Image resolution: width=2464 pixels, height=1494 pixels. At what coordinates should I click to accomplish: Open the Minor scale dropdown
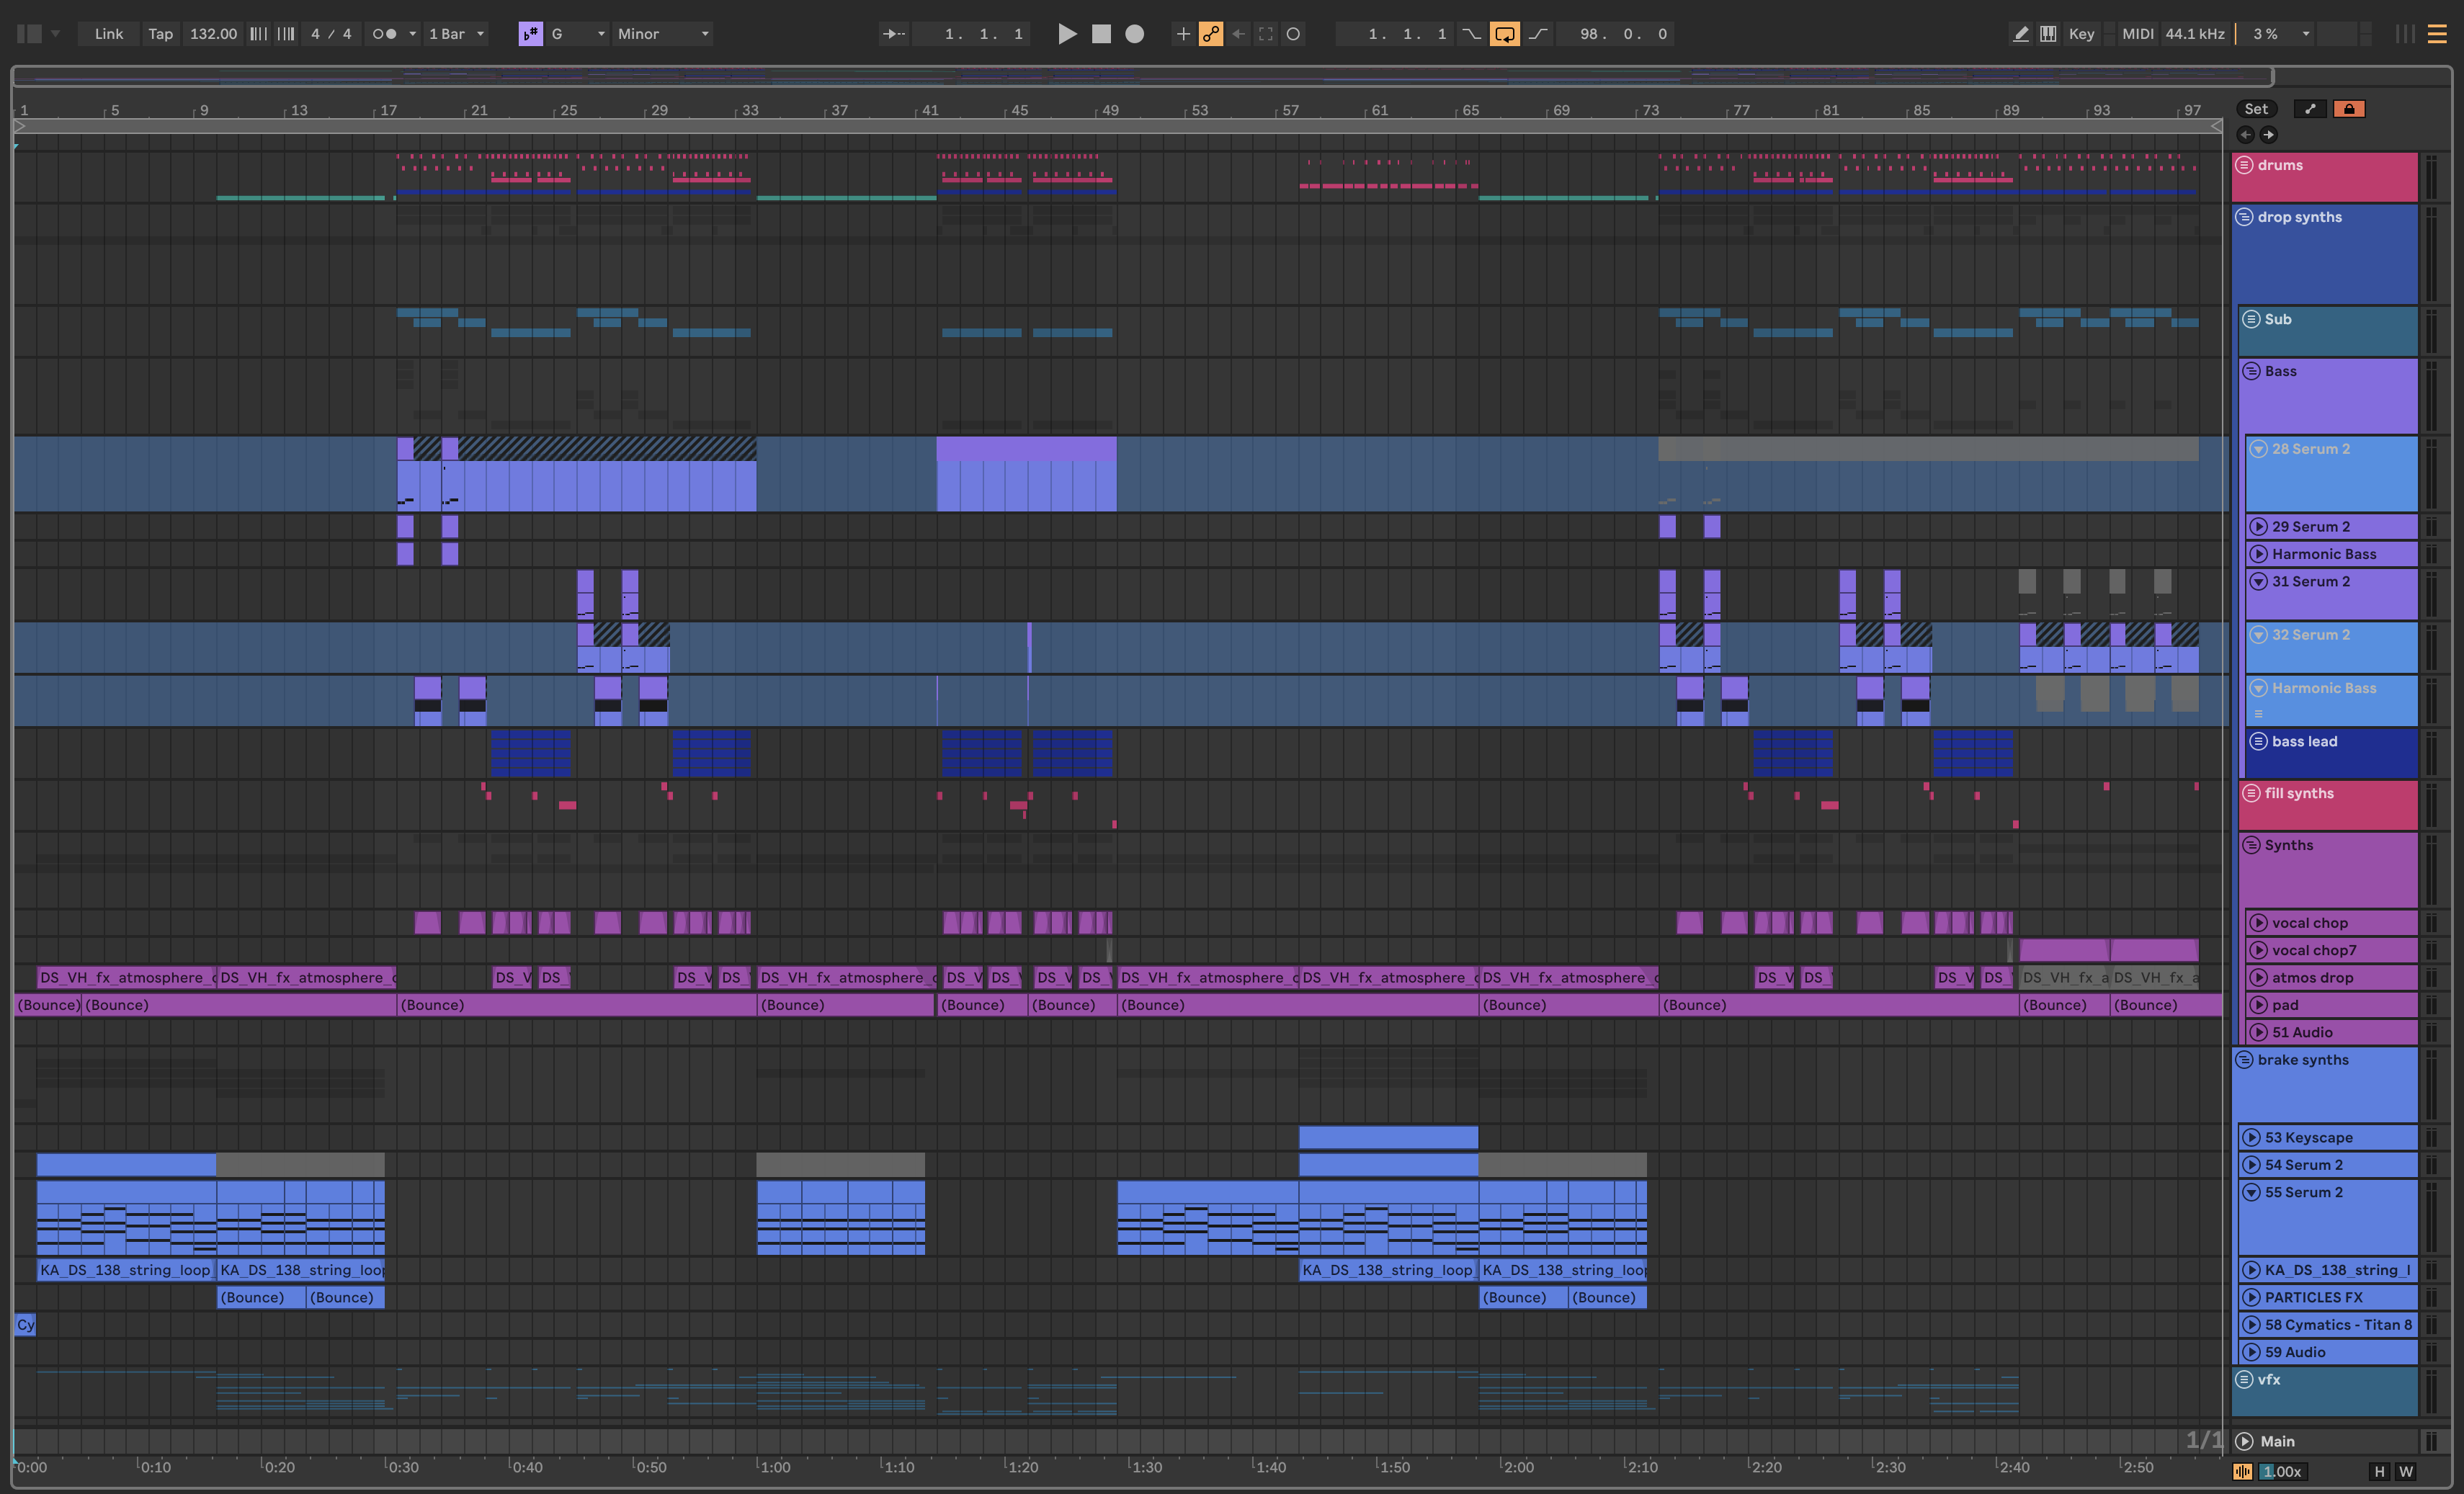[662, 34]
